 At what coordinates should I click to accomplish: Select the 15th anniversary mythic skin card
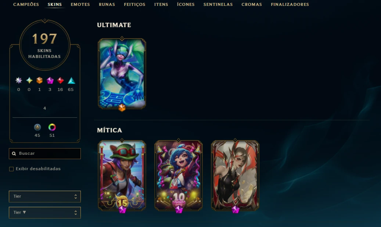[x=122, y=175]
